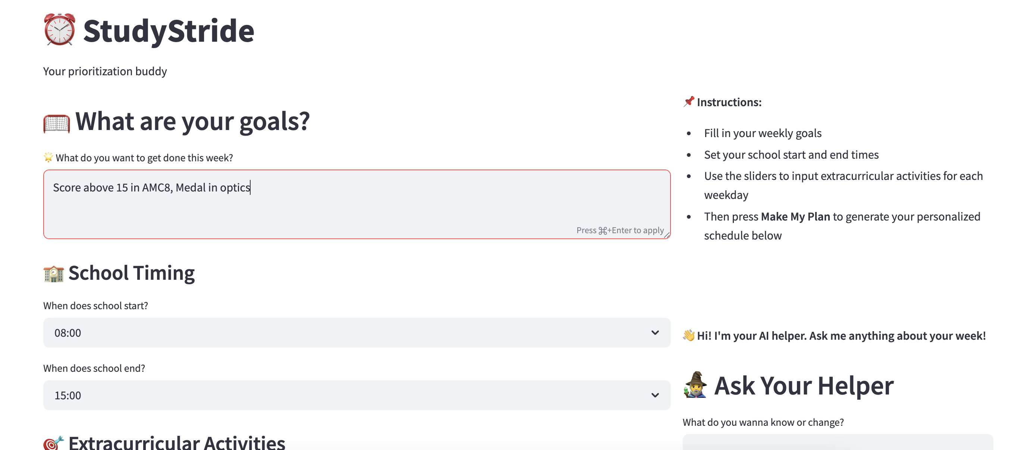Click the pushpin icon next to Instructions

tap(688, 101)
